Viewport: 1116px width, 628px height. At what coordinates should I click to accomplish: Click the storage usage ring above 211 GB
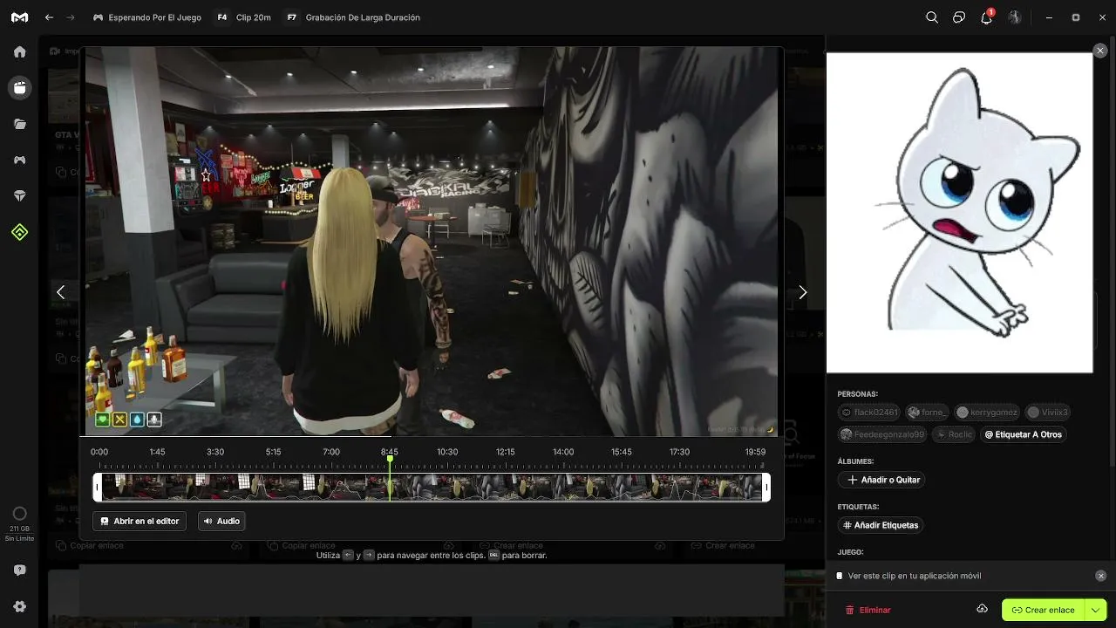(x=19, y=514)
